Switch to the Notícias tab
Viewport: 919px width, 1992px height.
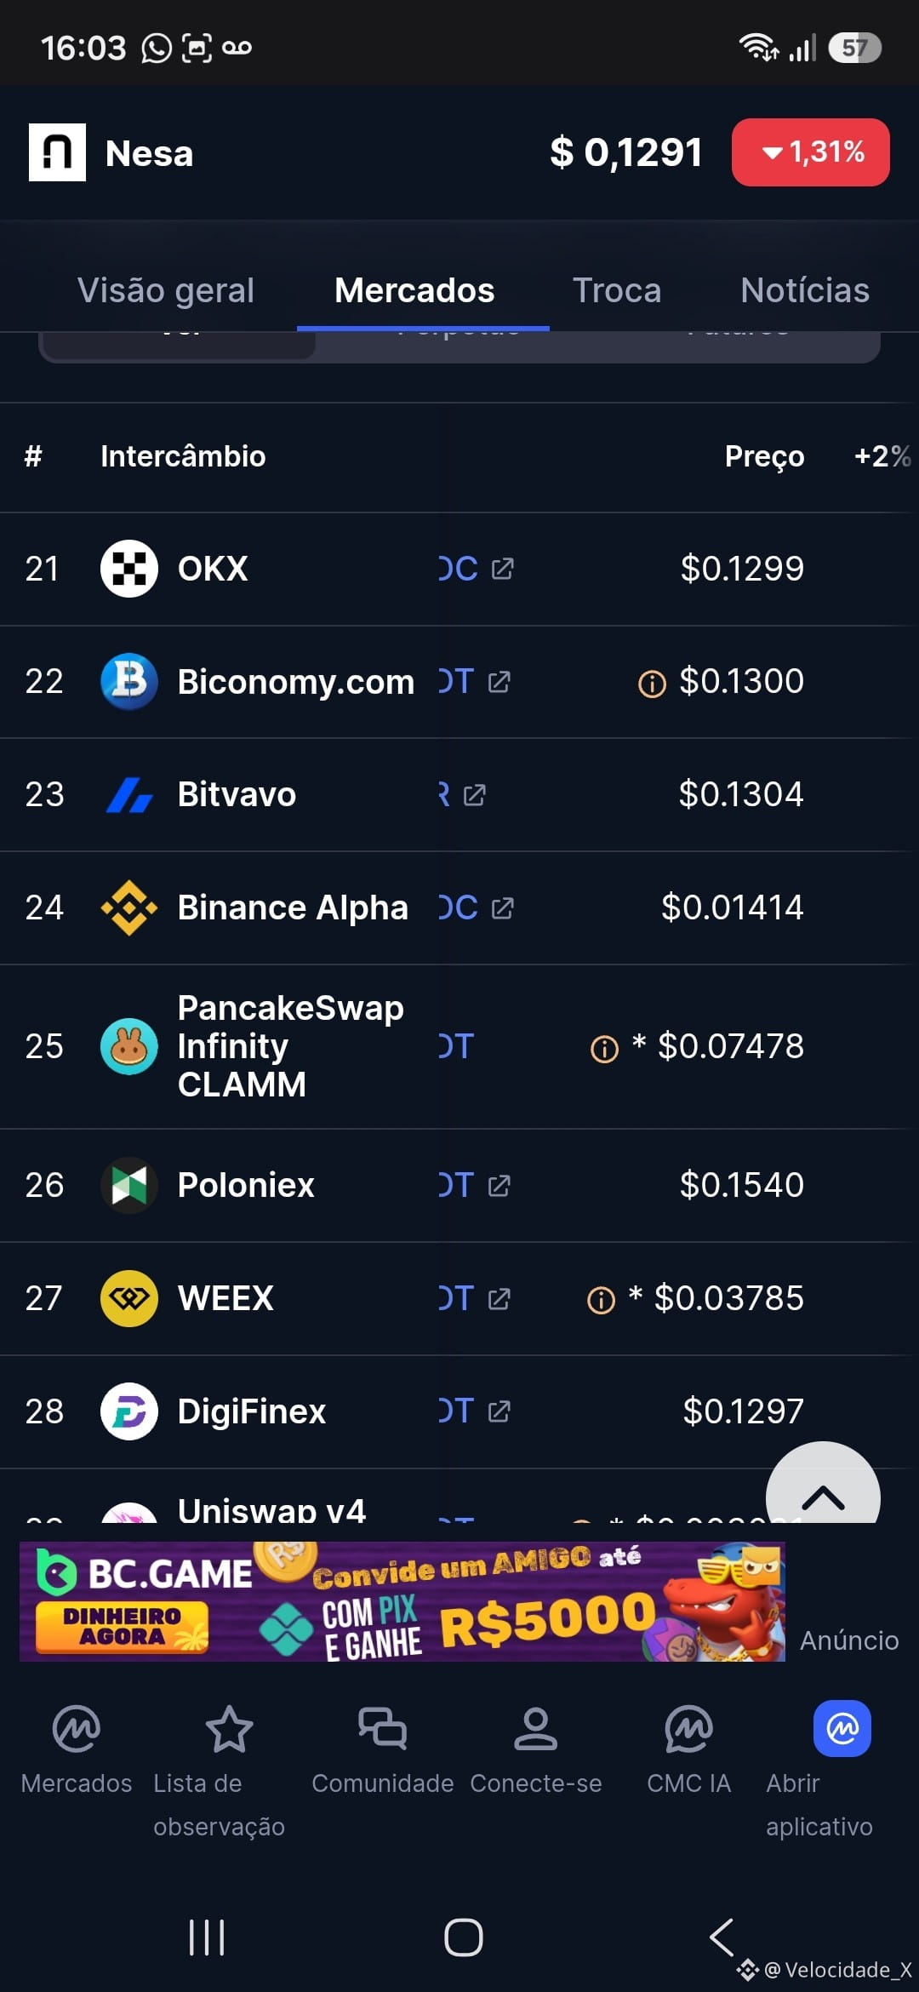click(x=805, y=290)
